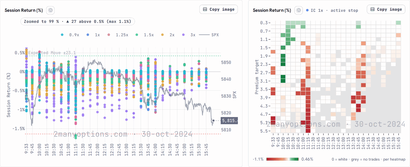Click the -1.5% session return axis label
Screen dimensions: 410x167
[18, 129]
